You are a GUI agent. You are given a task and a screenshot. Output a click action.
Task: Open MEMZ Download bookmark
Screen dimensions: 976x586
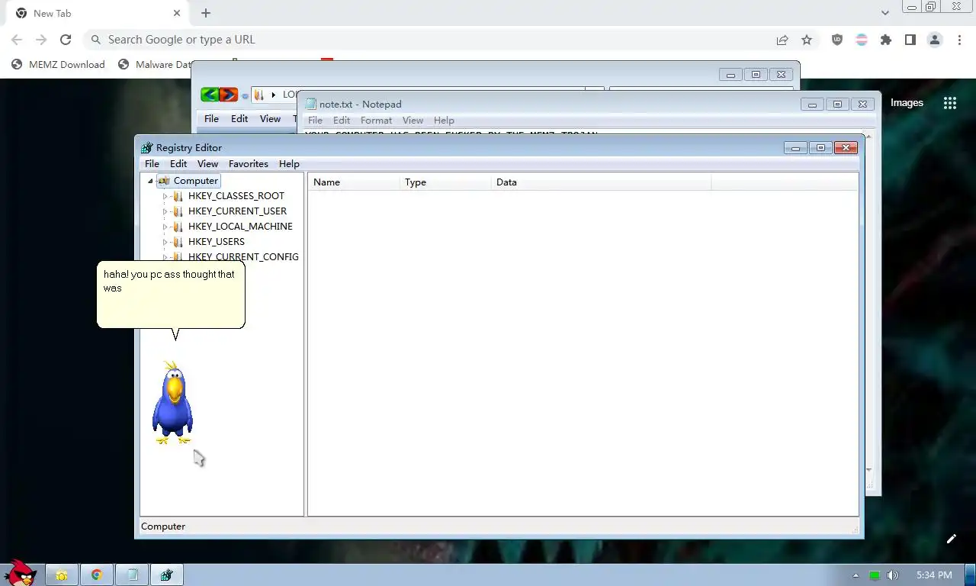(58, 64)
